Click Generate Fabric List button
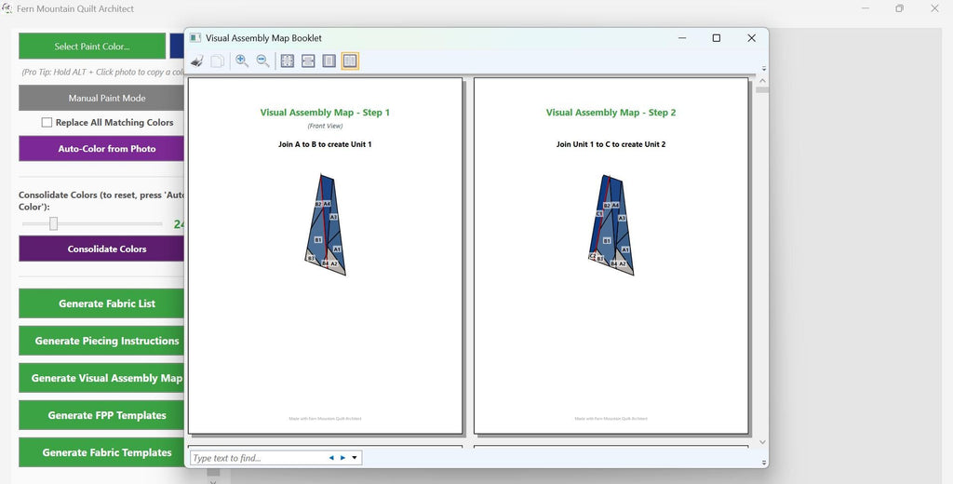 (x=101, y=303)
